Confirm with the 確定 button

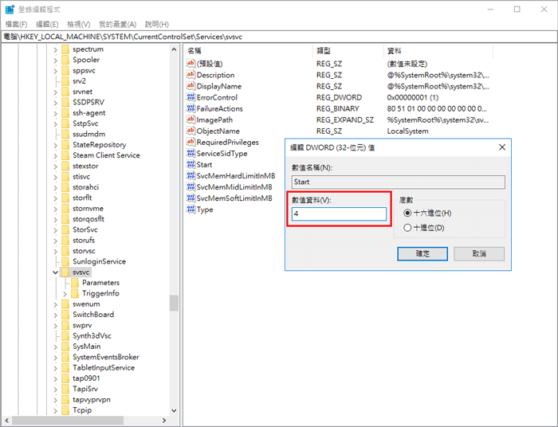422,254
